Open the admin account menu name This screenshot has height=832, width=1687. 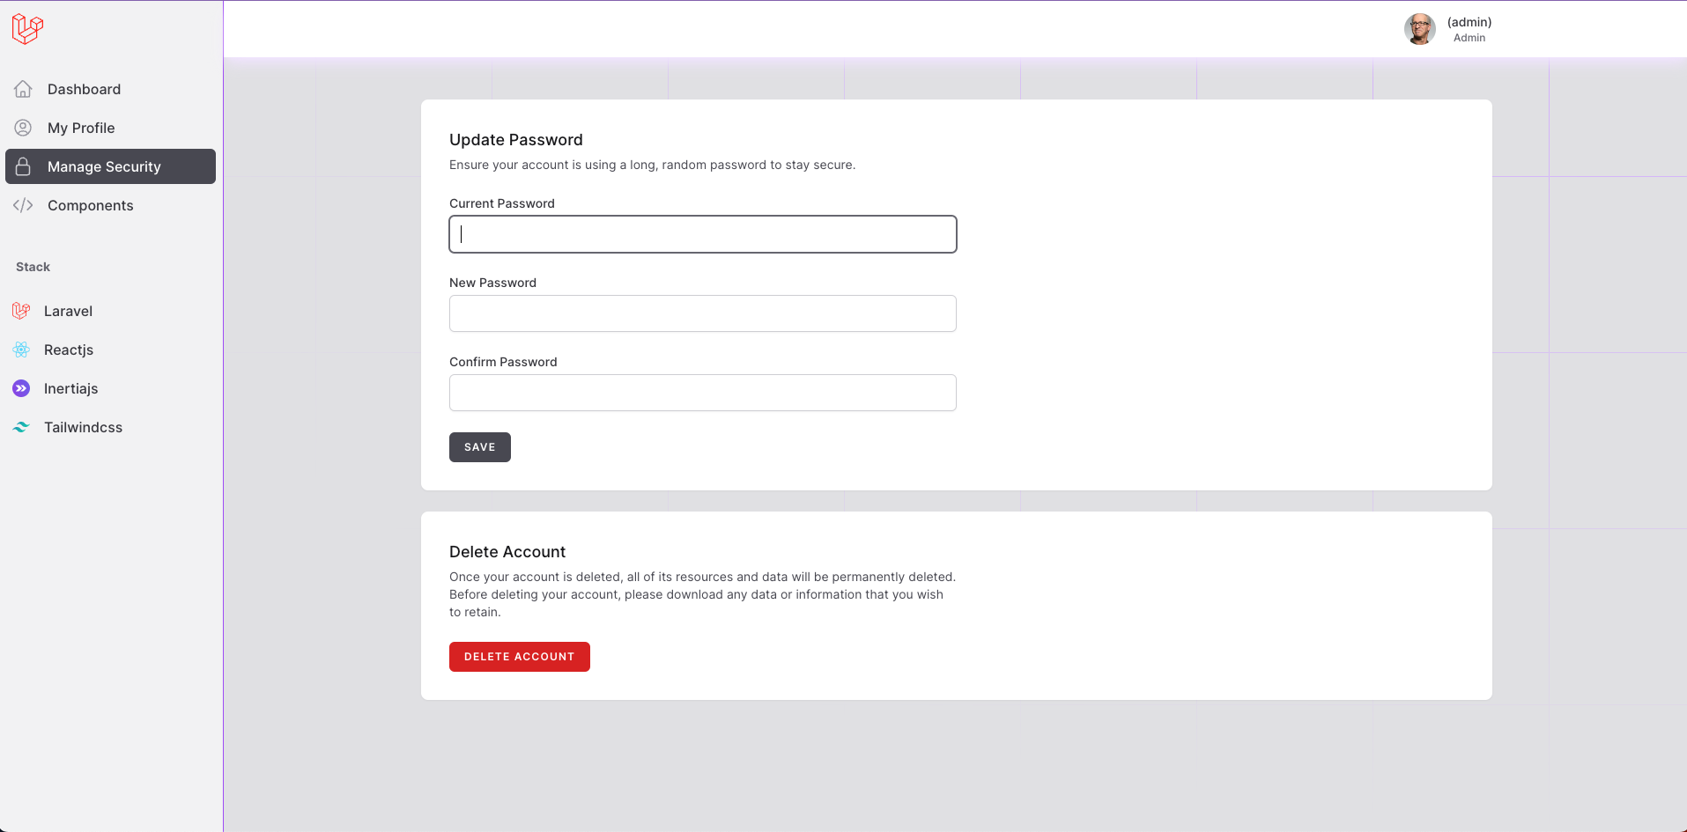(1469, 22)
